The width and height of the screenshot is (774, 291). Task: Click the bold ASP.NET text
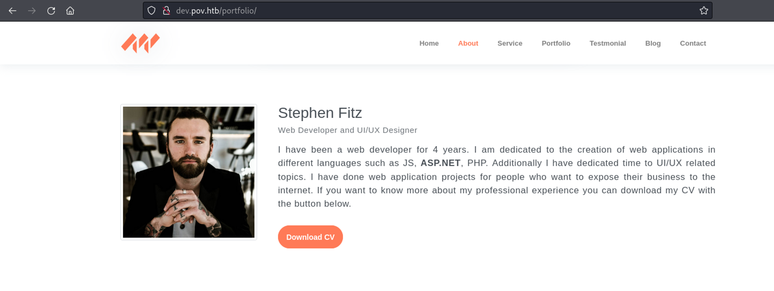(x=440, y=163)
